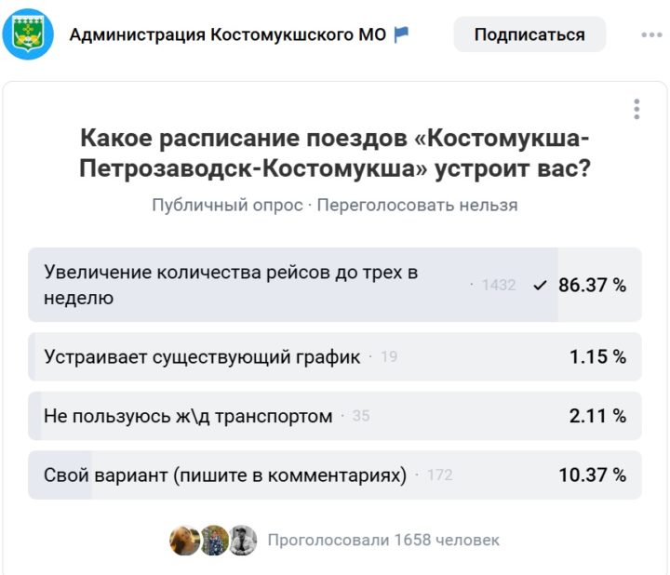Open the "Проголосовали 1658 человек" voters list
The width and height of the screenshot is (670, 575).
point(383,540)
